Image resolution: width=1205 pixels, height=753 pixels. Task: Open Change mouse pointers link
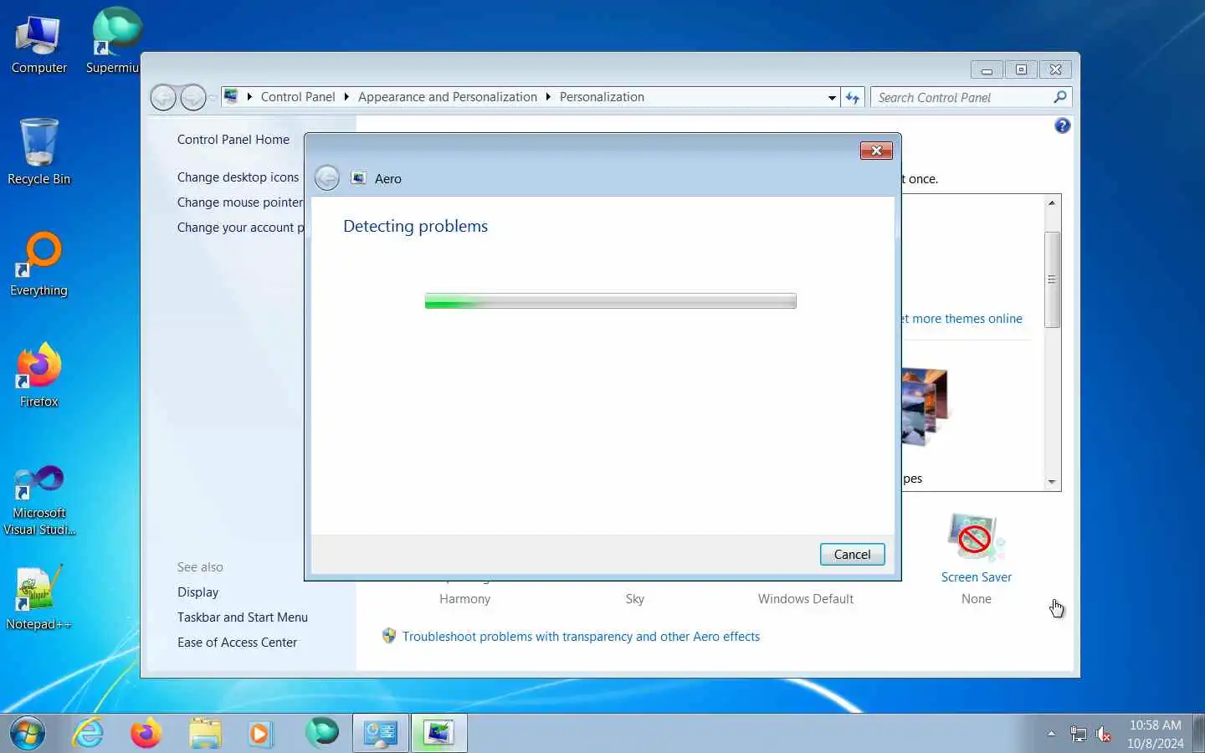pos(240,202)
